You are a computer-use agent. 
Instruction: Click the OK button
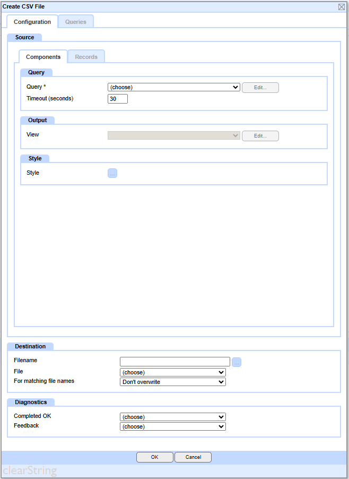tap(154, 457)
